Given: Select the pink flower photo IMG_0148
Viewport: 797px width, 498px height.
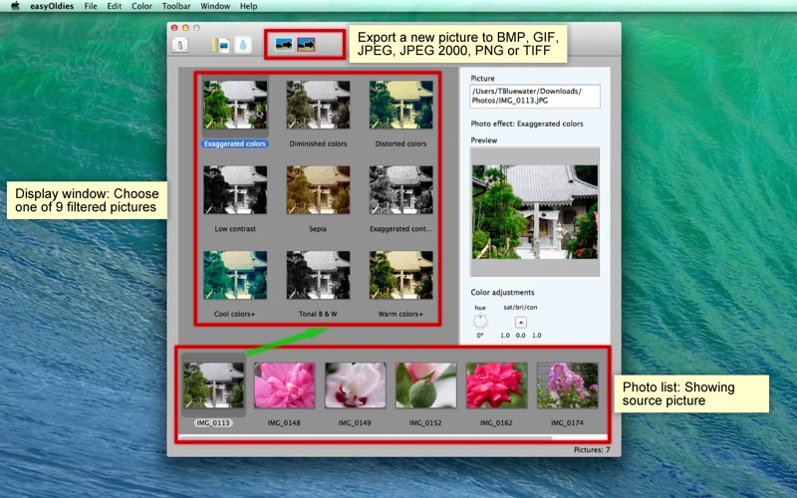Looking at the screenshot, I should (x=284, y=385).
